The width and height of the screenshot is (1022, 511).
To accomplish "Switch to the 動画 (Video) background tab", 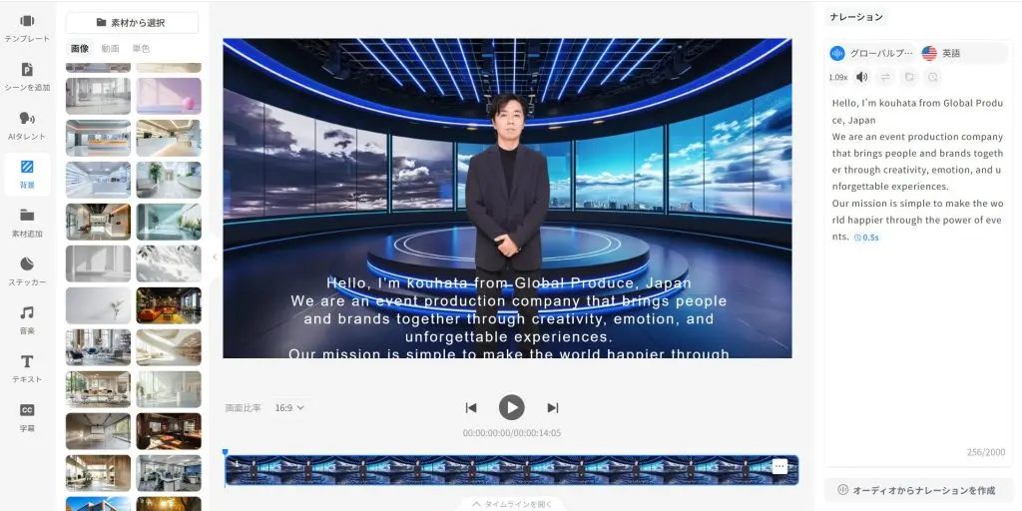I will 110,48.
